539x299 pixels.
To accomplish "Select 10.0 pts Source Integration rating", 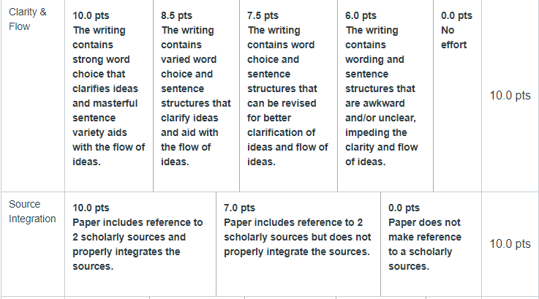I will [x=140, y=244].
